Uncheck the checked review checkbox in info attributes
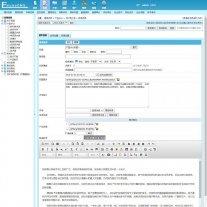Image resolution: width=207 pixels, height=207 pixels. pos(77,61)
